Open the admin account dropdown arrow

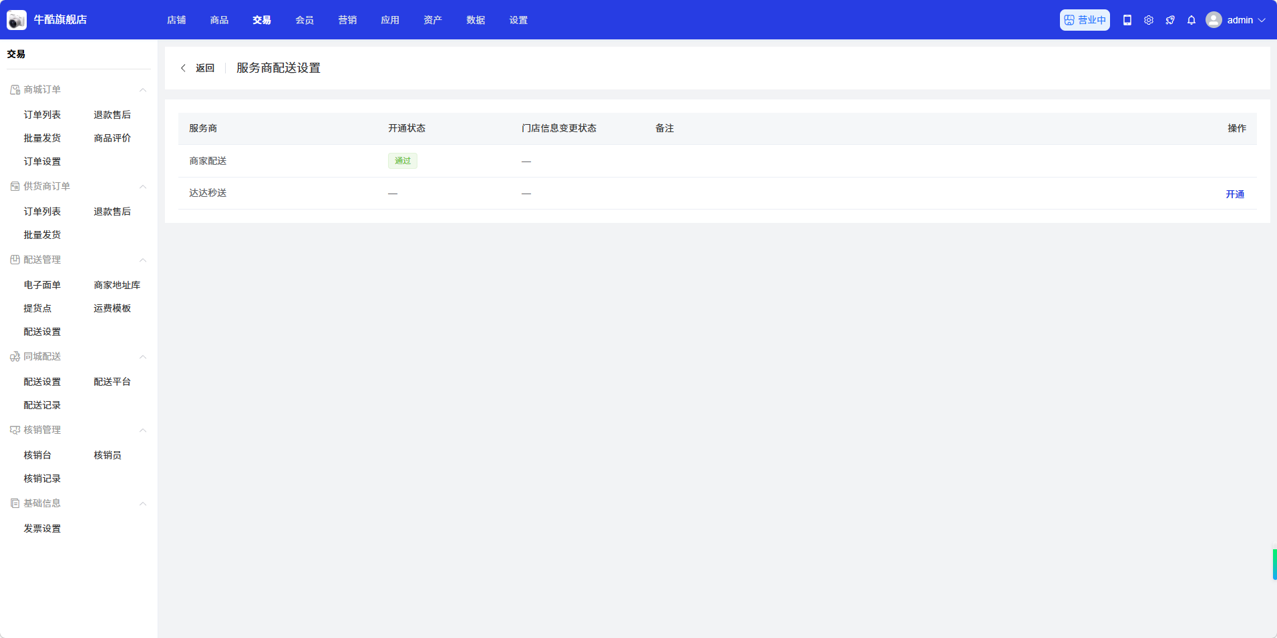(1262, 20)
